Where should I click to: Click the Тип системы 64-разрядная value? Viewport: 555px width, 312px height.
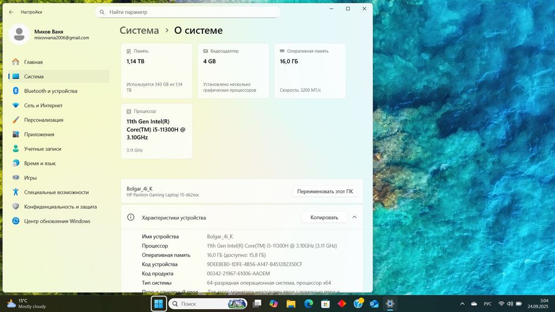[269, 283]
